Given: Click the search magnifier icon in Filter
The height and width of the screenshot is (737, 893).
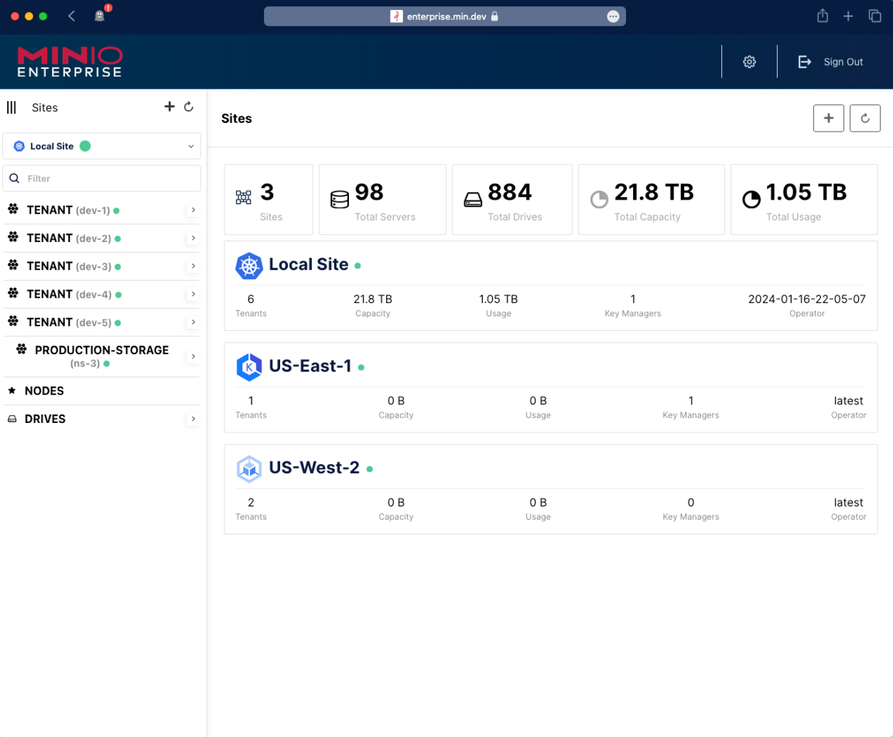Looking at the screenshot, I should 14,178.
